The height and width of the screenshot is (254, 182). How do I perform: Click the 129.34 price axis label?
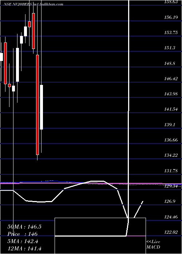tap(171, 186)
